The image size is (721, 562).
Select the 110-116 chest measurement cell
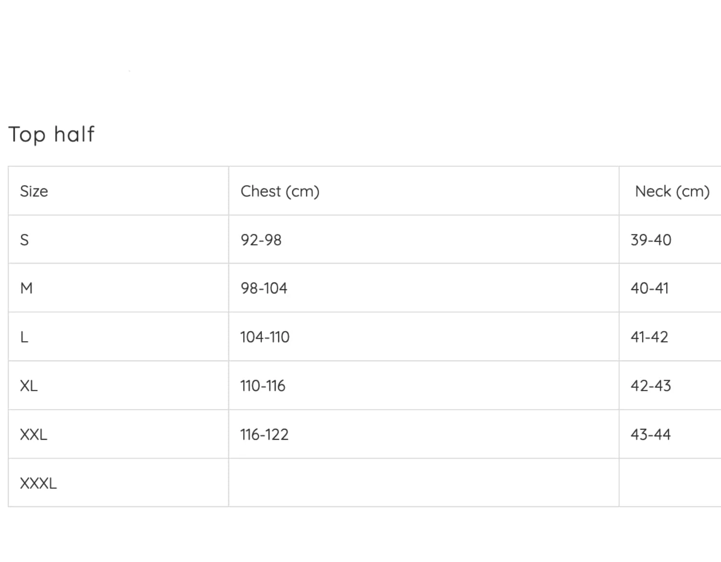point(263,386)
